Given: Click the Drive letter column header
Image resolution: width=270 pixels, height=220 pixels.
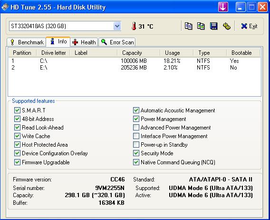Looking at the screenshot, I should [53, 53].
